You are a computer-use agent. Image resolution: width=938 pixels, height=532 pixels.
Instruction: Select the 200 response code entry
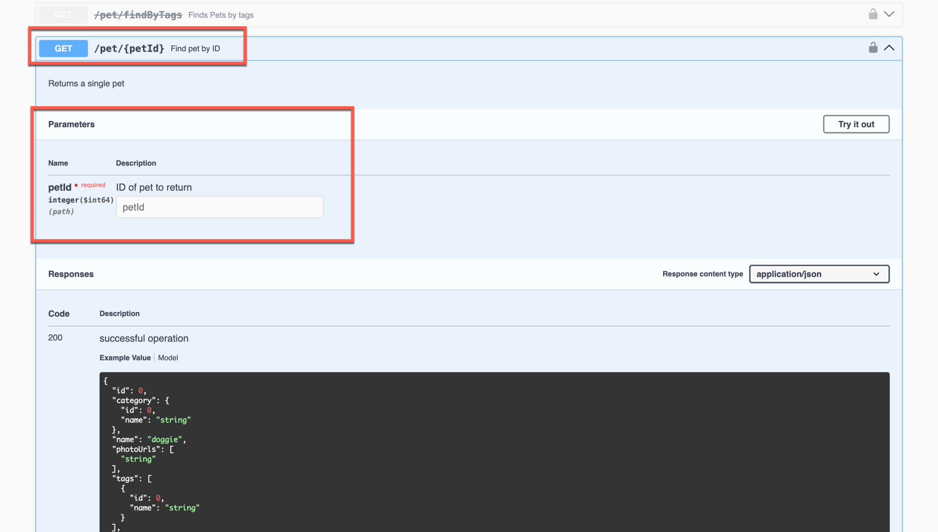click(x=55, y=338)
